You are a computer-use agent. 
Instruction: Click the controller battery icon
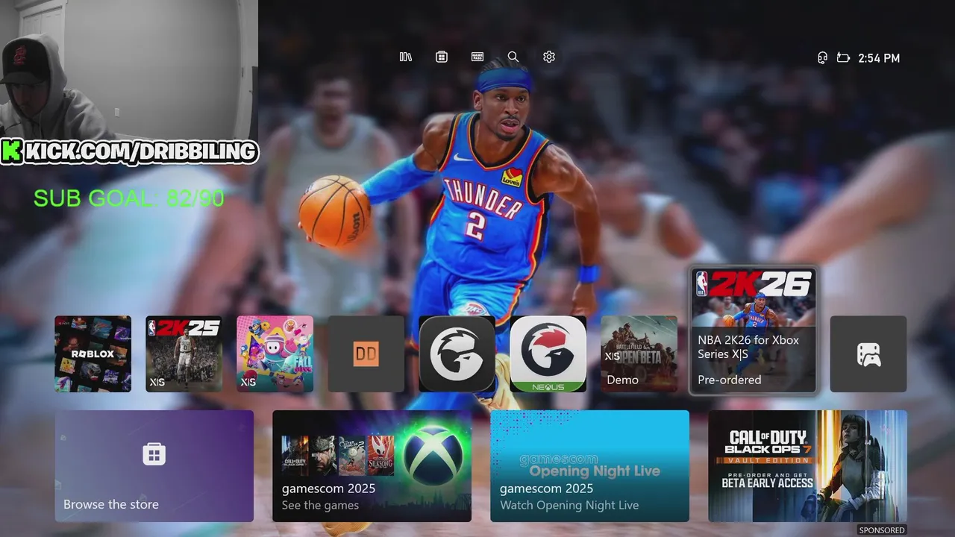click(x=843, y=57)
